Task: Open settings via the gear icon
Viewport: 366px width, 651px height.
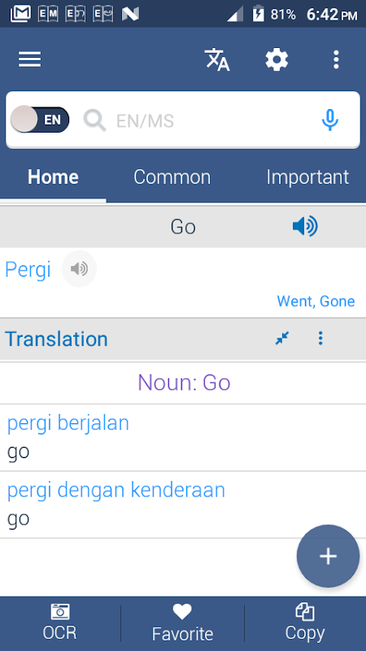Action: [277, 59]
